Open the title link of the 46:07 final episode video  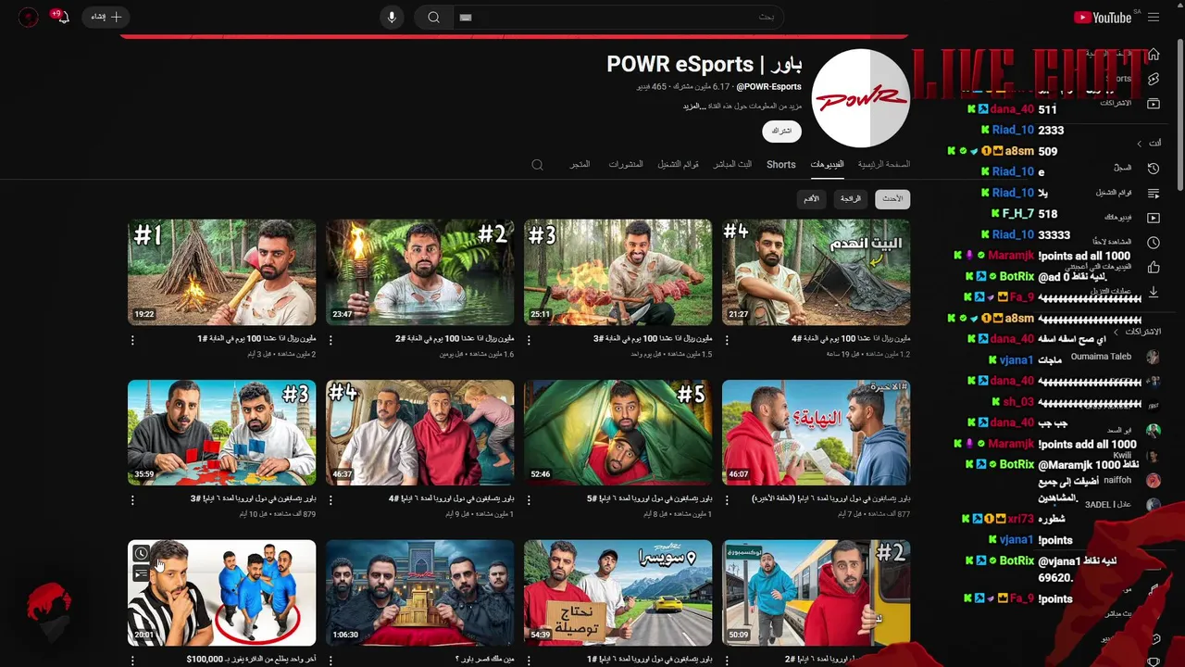(831, 498)
